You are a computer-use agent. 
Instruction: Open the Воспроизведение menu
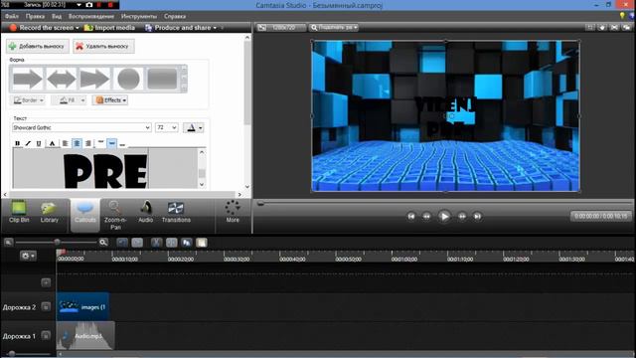point(91,16)
